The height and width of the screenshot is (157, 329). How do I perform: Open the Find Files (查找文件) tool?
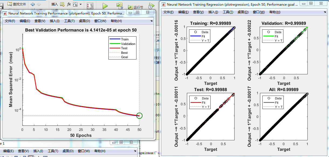16,4
